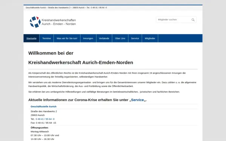Click the 'Öffnungszeiten' label
This screenshot has width=226, height=141.
click(39, 127)
